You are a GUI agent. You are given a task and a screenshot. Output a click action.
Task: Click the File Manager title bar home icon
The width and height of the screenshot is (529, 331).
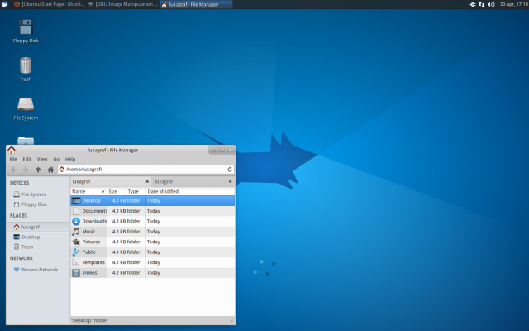click(12, 150)
